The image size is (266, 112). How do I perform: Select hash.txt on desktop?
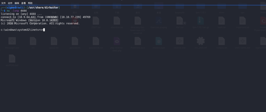click(222, 23)
